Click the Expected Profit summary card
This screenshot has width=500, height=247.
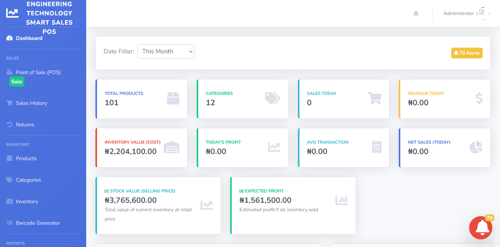(293, 206)
